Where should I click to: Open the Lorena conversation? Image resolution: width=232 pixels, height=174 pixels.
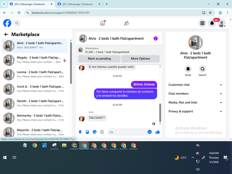pos(35,75)
